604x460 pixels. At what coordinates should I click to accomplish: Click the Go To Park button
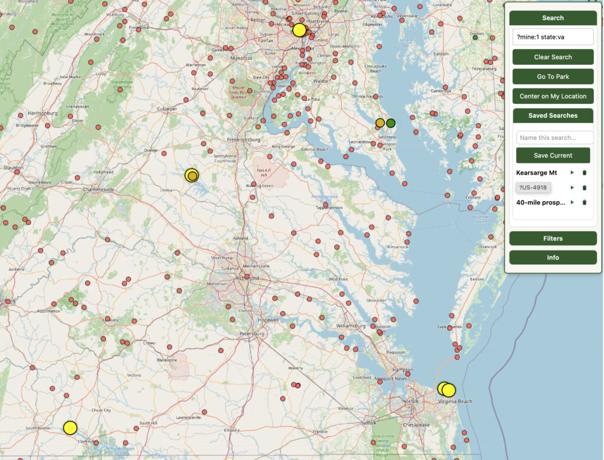553,77
